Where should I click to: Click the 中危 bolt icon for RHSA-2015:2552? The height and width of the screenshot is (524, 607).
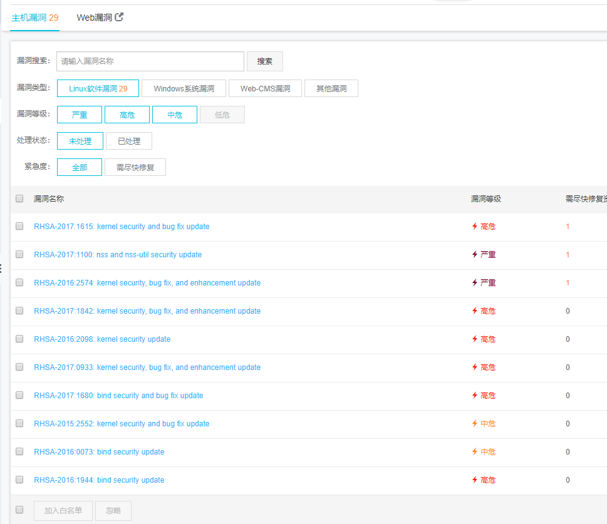[474, 424]
